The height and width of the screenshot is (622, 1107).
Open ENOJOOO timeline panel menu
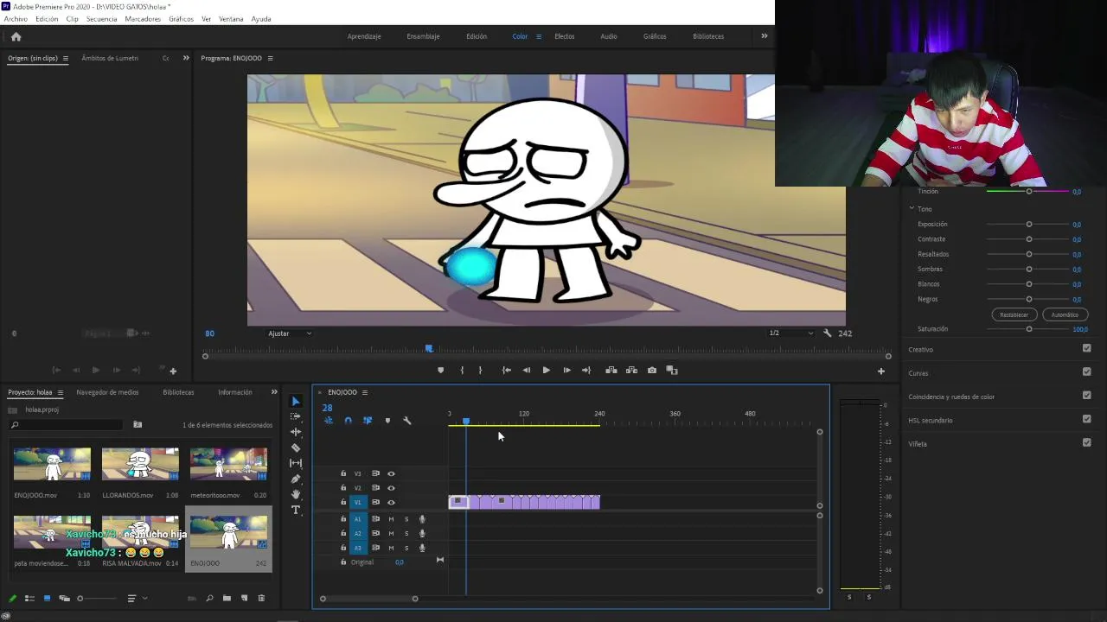[364, 392]
